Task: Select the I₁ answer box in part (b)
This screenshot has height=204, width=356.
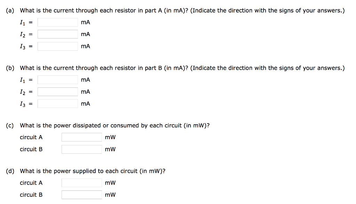Action: pos(57,79)
